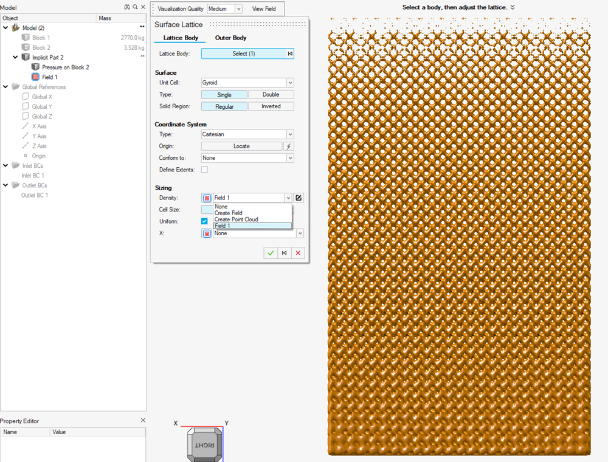Switch to the Outer Body tab

coord(230,38)
